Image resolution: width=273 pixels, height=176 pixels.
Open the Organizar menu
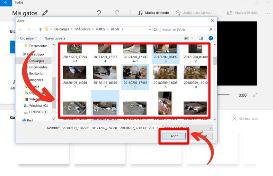28,38
